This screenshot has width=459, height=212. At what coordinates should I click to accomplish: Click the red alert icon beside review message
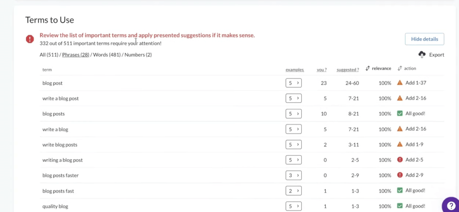[x=30, y=39]
